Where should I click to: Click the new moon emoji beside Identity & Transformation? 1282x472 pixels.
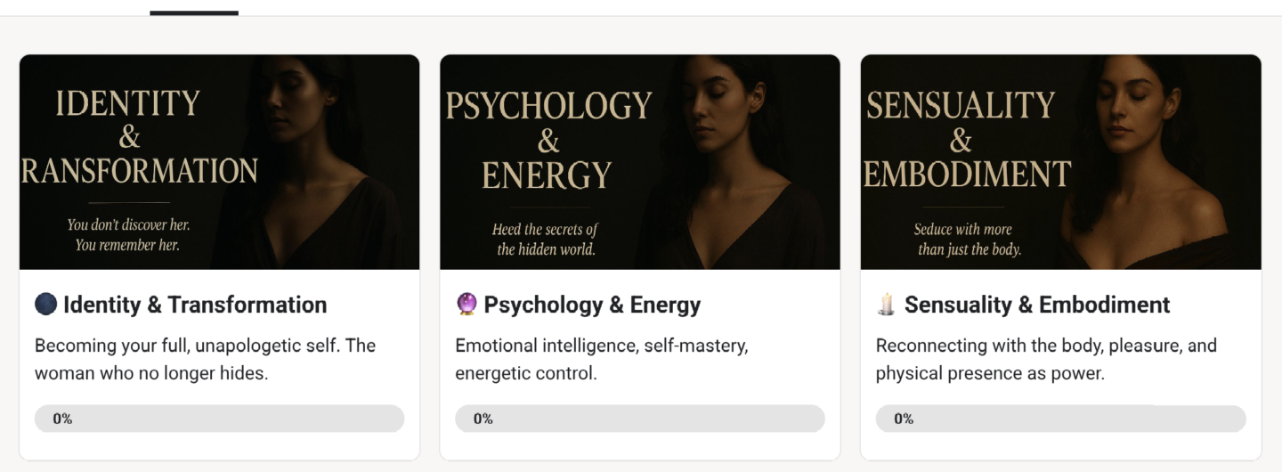click(46, 305)
